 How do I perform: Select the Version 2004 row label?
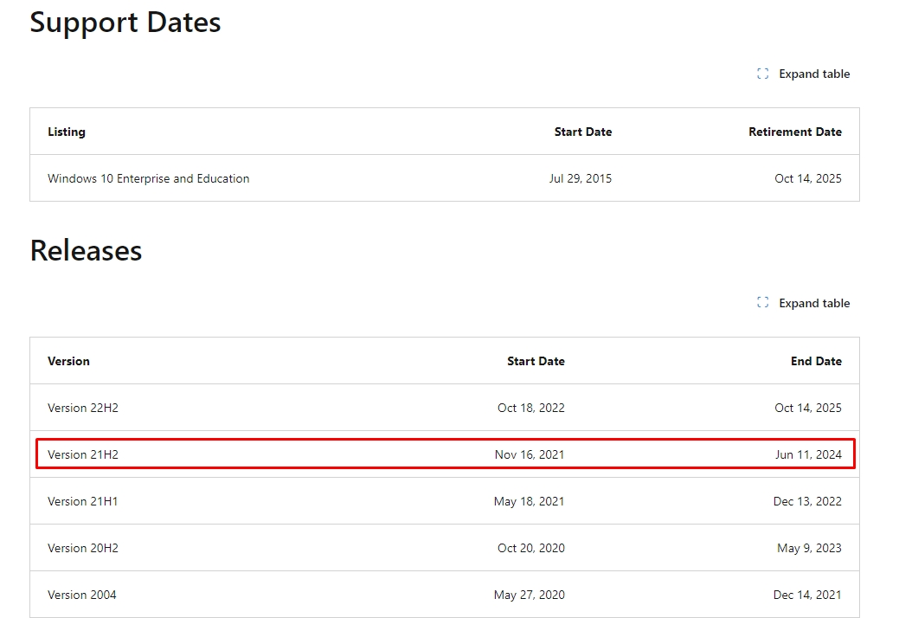(82, 595)
